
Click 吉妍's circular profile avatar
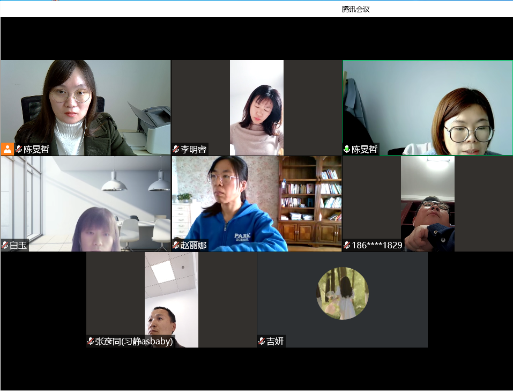342,293
